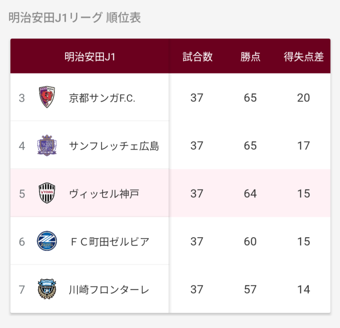The image size is (340, 328).
Task: Click Kyoto Sanga's goal difference 20
Action: (303, 98)
